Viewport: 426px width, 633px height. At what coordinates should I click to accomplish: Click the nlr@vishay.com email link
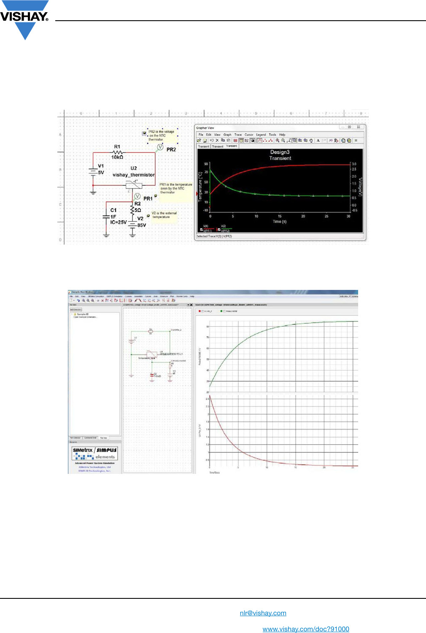pos(263,613)
